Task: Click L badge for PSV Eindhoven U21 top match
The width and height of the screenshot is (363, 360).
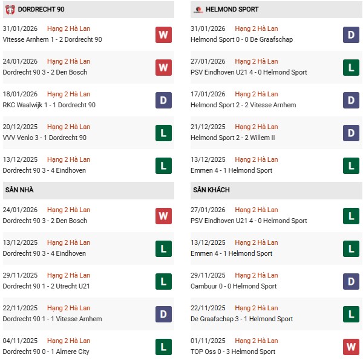Action: click(x=352, y=67)
